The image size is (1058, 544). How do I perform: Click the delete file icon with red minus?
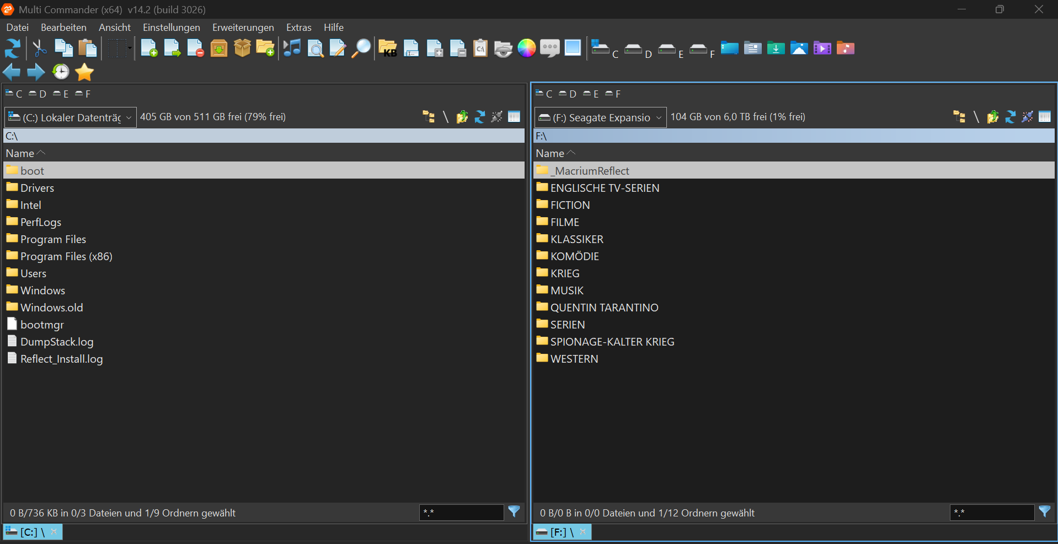[x=195, y=49]
